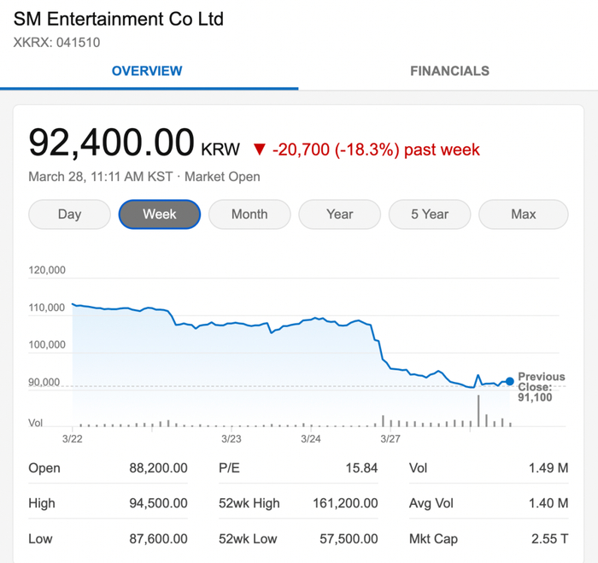The width and height of the screenshot is (598, 563).
Task: Display the Max time range
Action: (x=523, y=214)
